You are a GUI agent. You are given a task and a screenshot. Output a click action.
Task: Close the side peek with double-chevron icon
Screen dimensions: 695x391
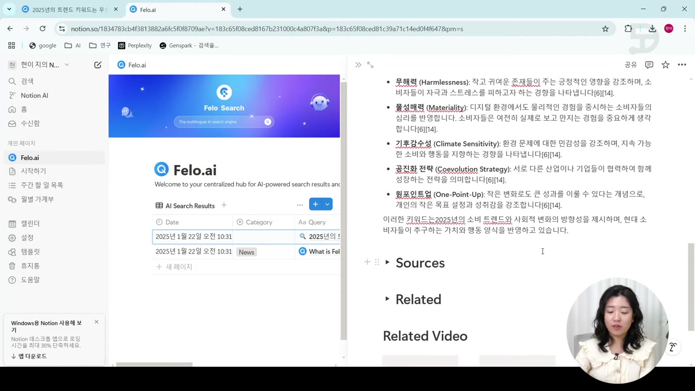tap(358, 65)
